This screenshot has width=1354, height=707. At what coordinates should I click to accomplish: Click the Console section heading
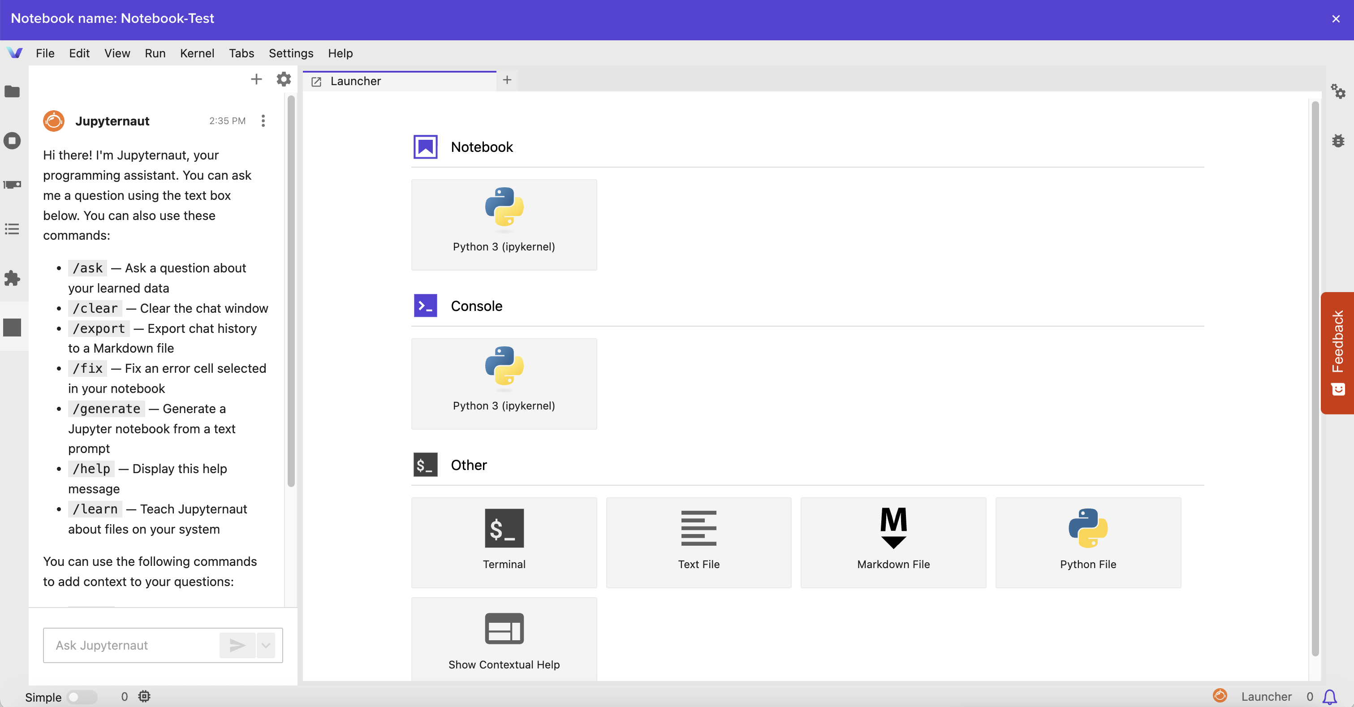[476, 306]
